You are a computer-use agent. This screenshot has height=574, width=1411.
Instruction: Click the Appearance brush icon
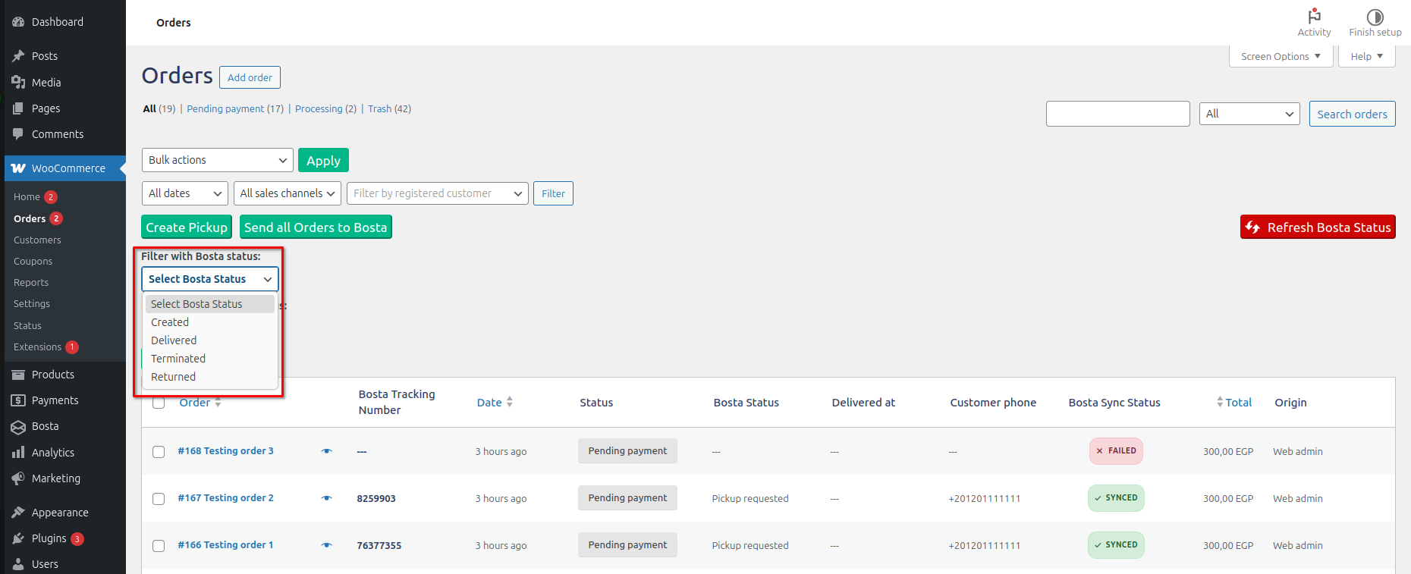pyautogui.click(x=18, y=513)
